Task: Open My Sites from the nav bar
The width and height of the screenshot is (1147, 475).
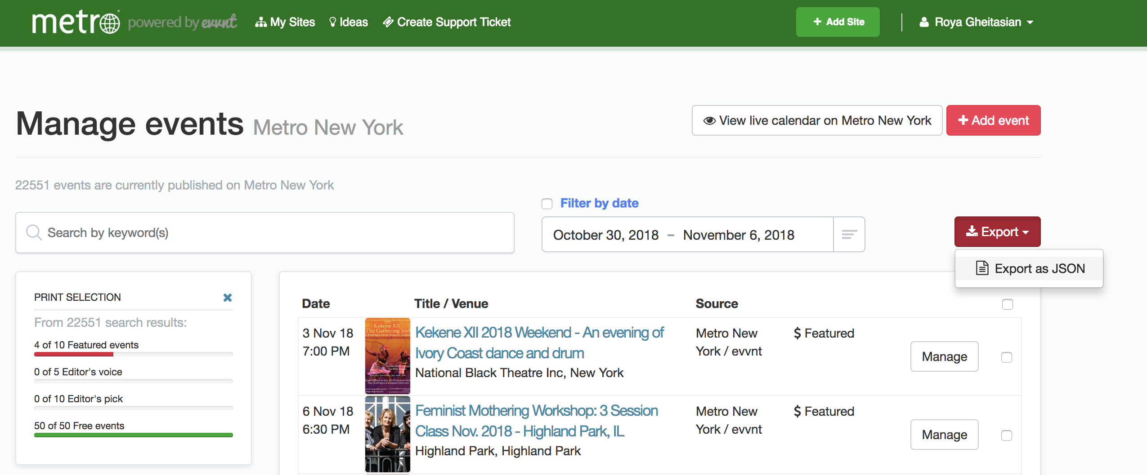Action: pyautogui.click(x=285, y=22)
